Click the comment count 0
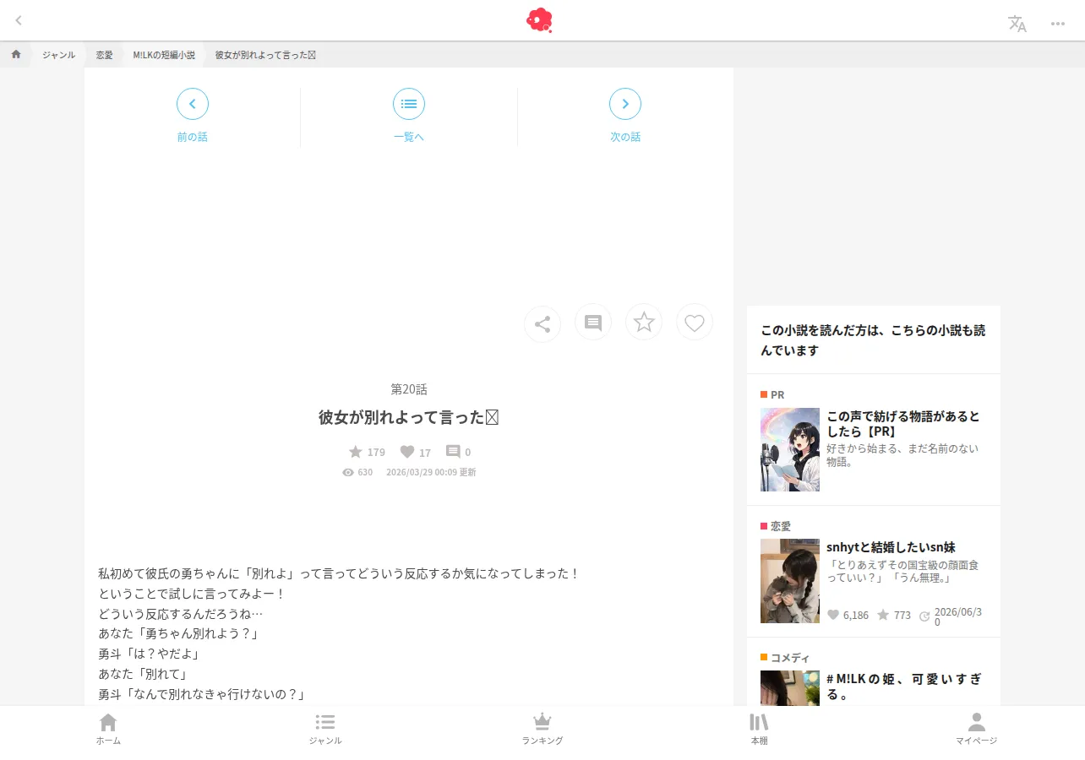Viewport: 1085px width, 760px height. [459, 452]
